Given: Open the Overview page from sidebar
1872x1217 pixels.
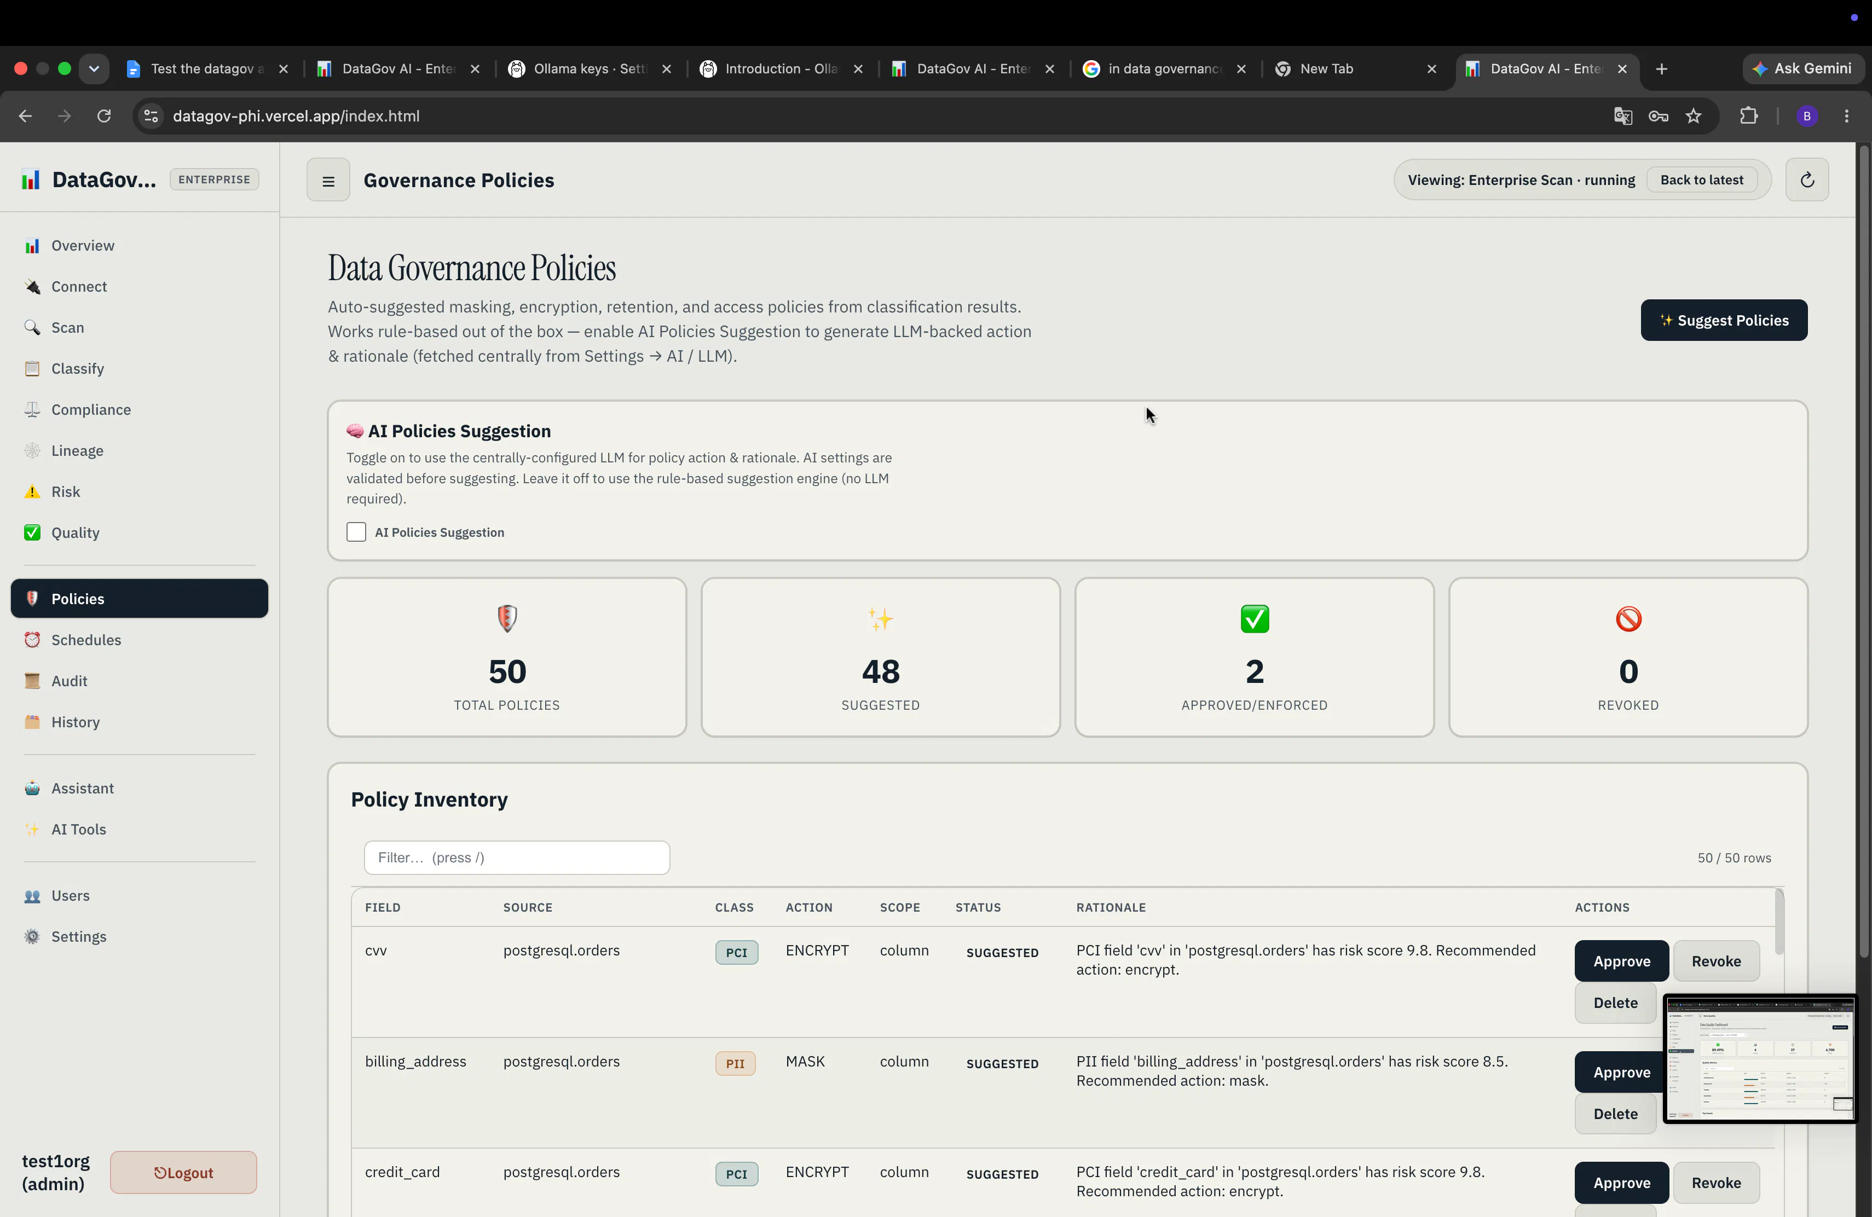Looking at the screenshot, I should [138, 245].
